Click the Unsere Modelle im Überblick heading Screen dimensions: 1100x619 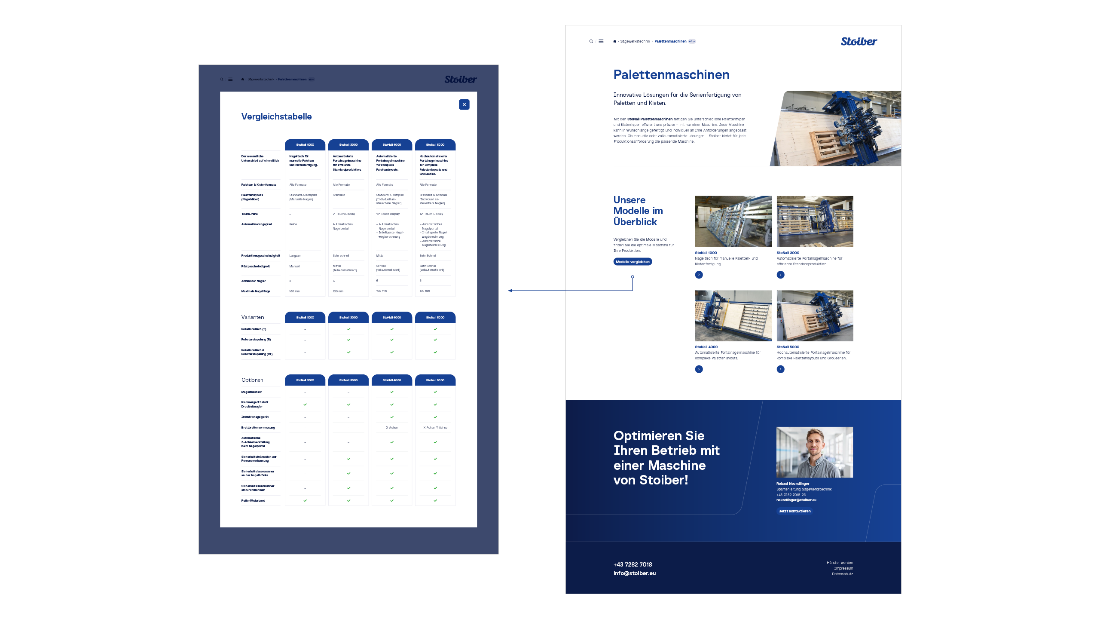click(638, 211)
